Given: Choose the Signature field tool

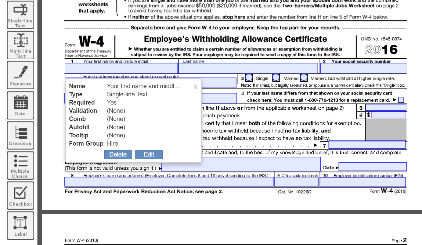Looking at the screenshot, I should coord(20,75).
